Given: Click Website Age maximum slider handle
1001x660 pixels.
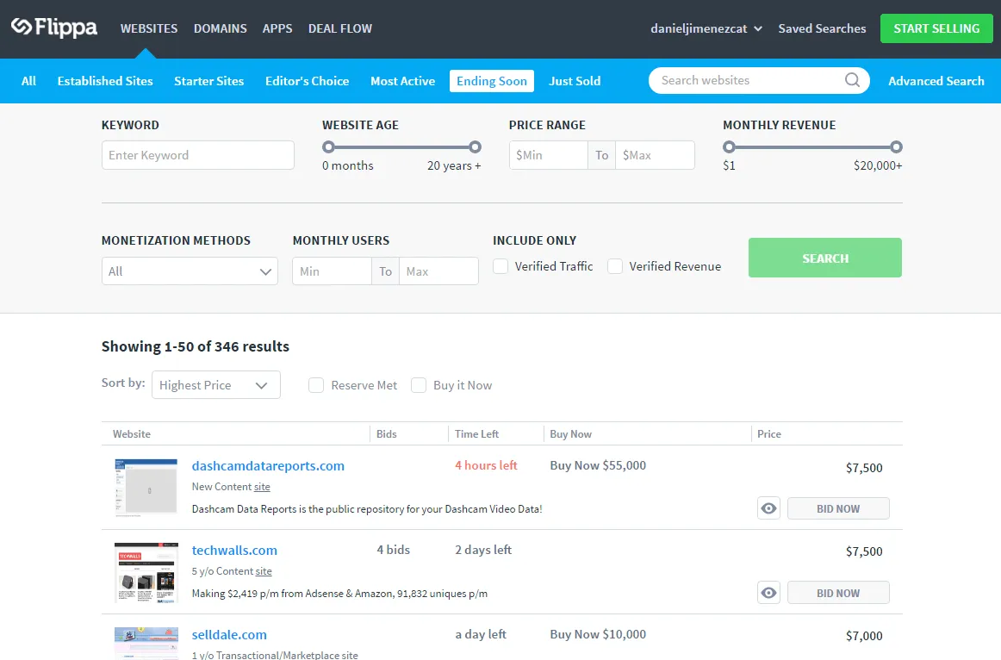Looking at the screenshot, I should (x=475, y=147).
